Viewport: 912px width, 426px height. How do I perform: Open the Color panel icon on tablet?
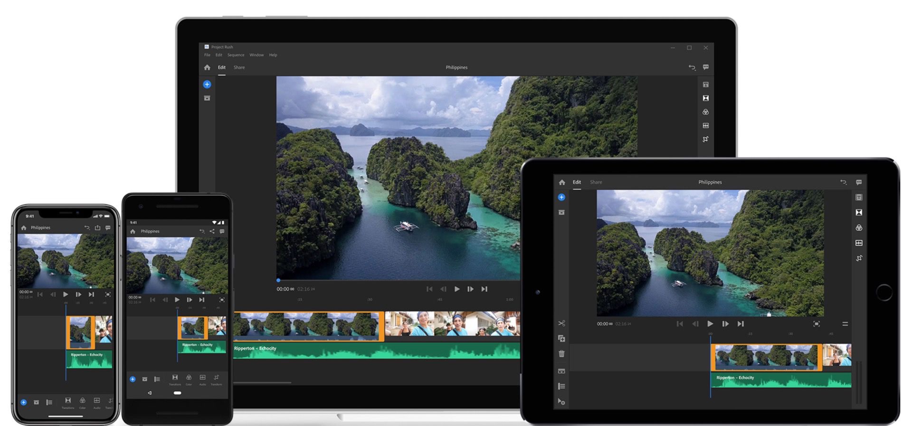(x=859, y=228)
